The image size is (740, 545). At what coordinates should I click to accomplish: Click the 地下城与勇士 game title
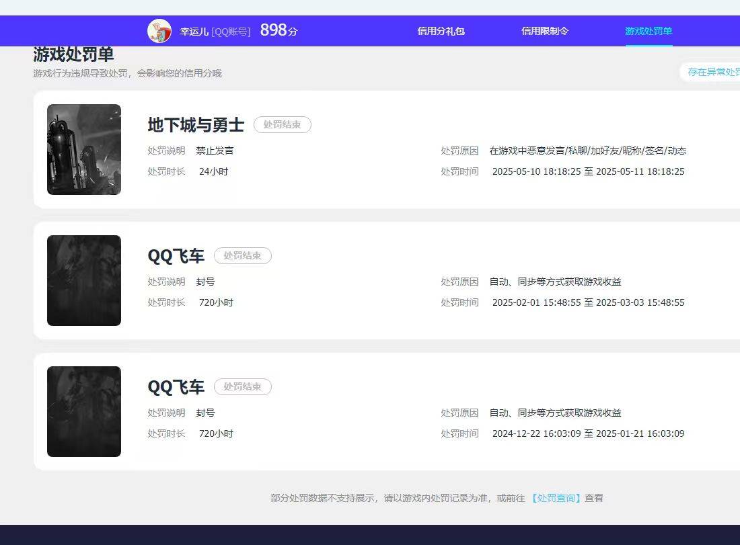[196, 125]
